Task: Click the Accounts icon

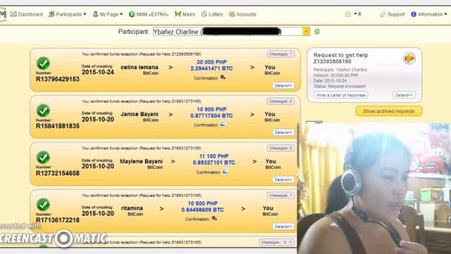Action: [x=232, y=14]
